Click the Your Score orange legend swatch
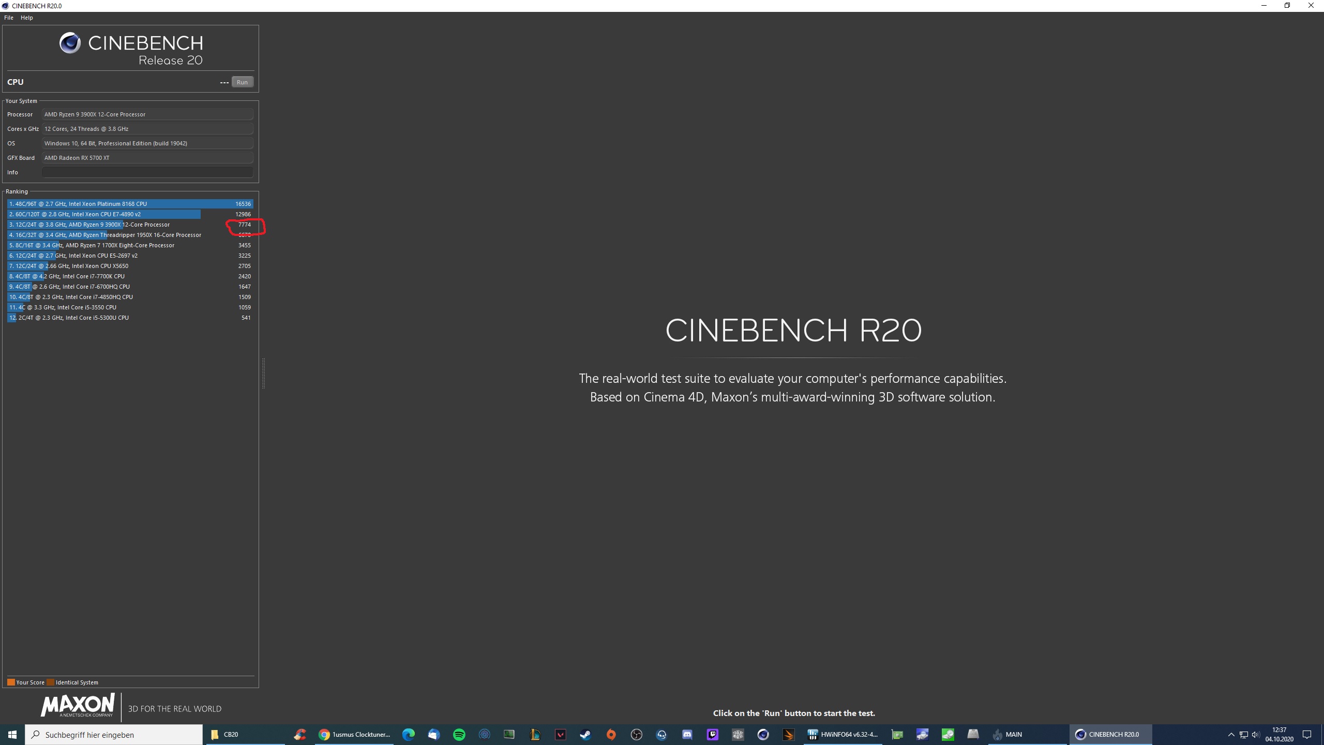 [x=11, y=682]
